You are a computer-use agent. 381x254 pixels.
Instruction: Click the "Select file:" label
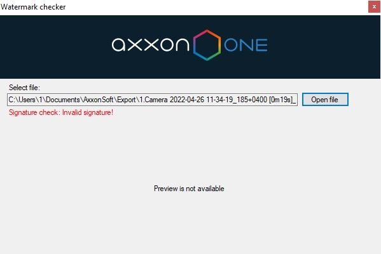pos(24,88)
